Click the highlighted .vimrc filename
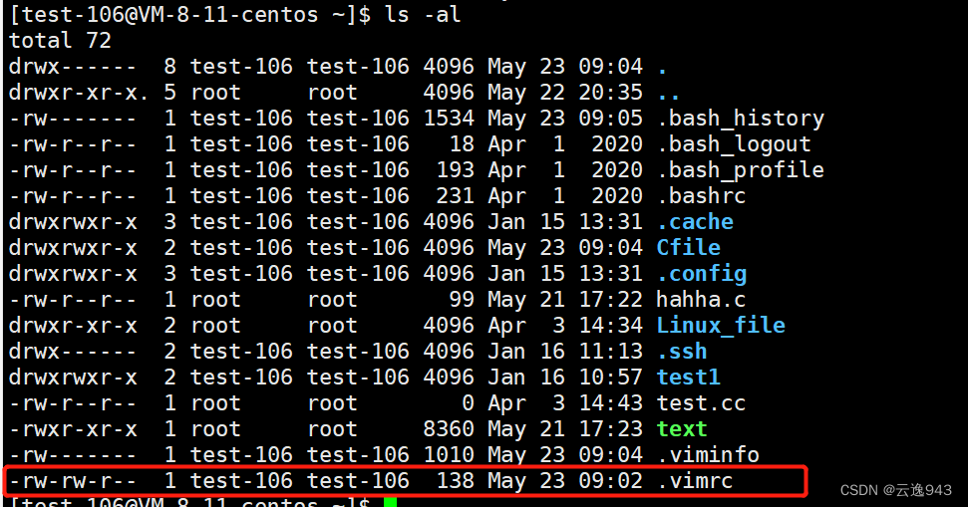 [x=695, y=481]
